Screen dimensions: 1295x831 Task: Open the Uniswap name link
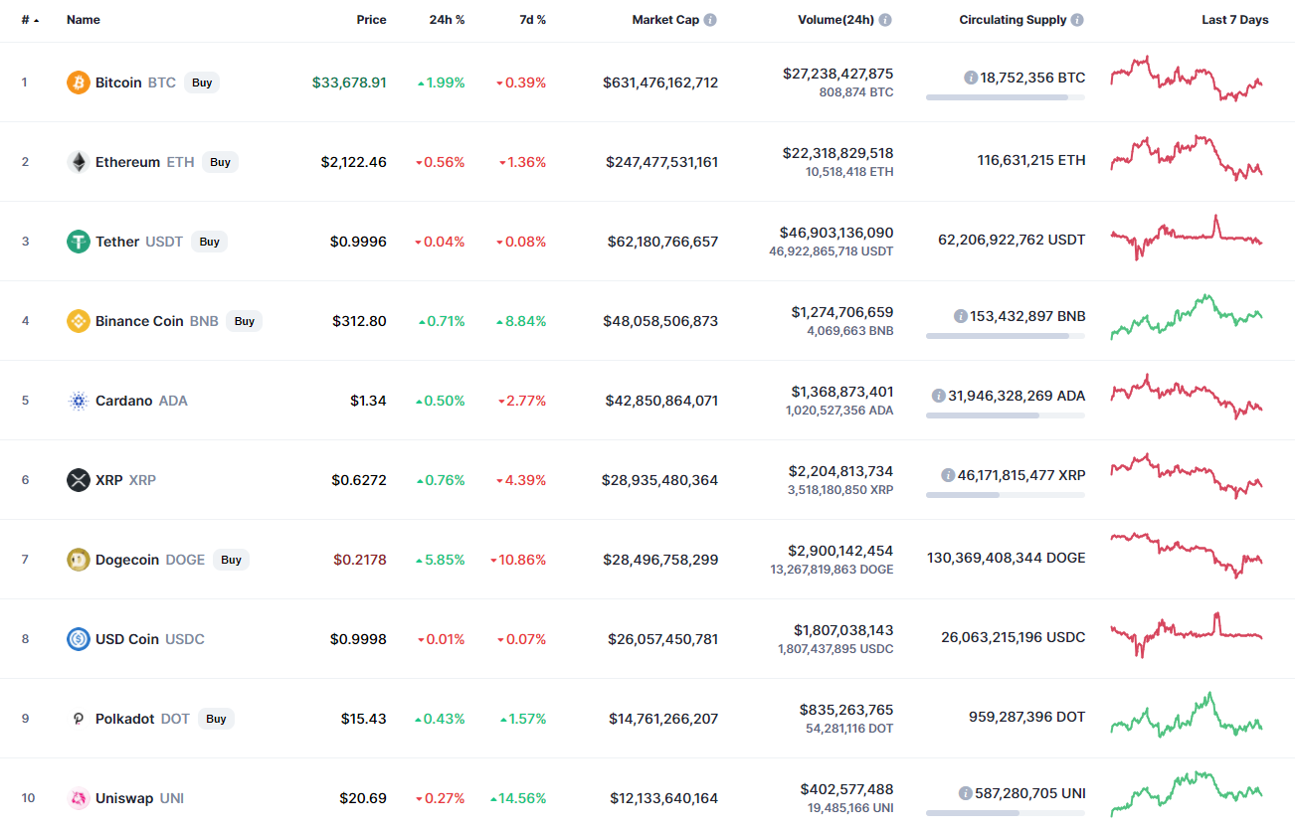point(124,798)
